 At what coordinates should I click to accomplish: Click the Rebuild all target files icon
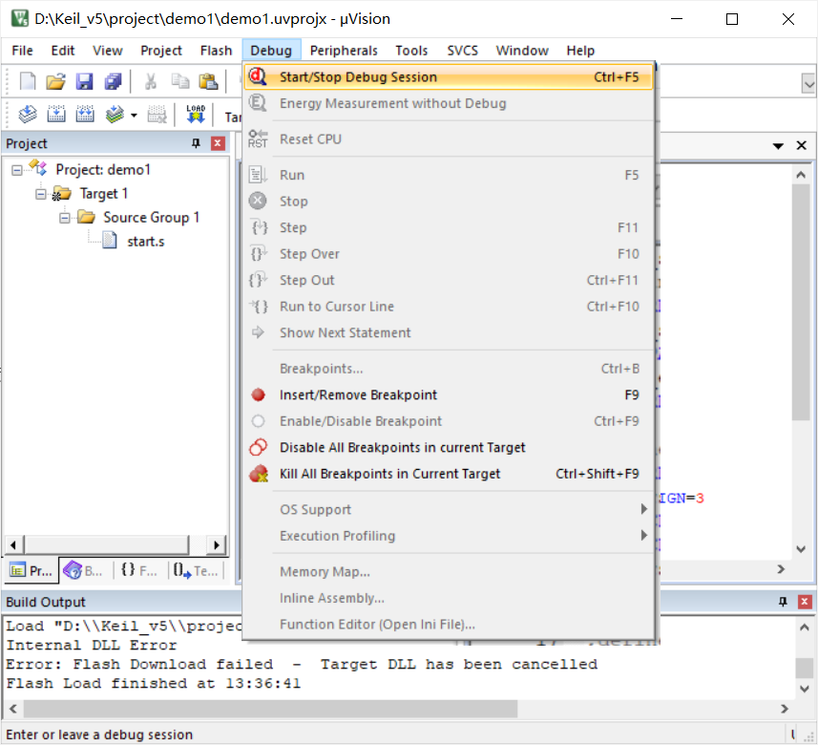pyautogui.click(x=85, y=113)
